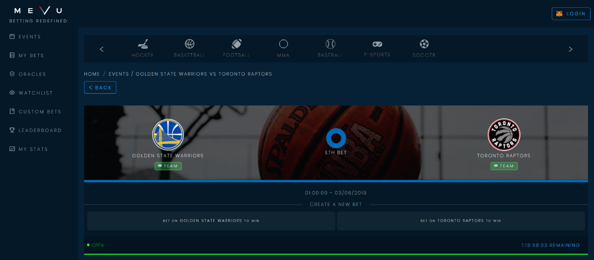Open My Stats in the sidebar
Viewport: 594px width, 260px height.
(28, 149)
